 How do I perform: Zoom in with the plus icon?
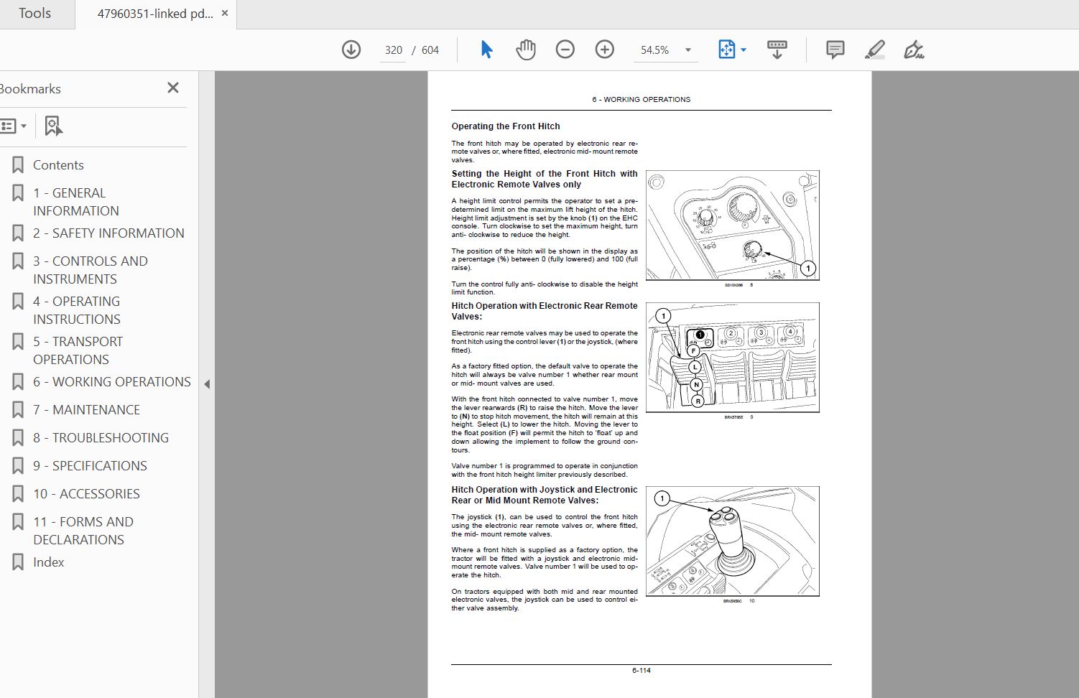click(x=605, y=50)
